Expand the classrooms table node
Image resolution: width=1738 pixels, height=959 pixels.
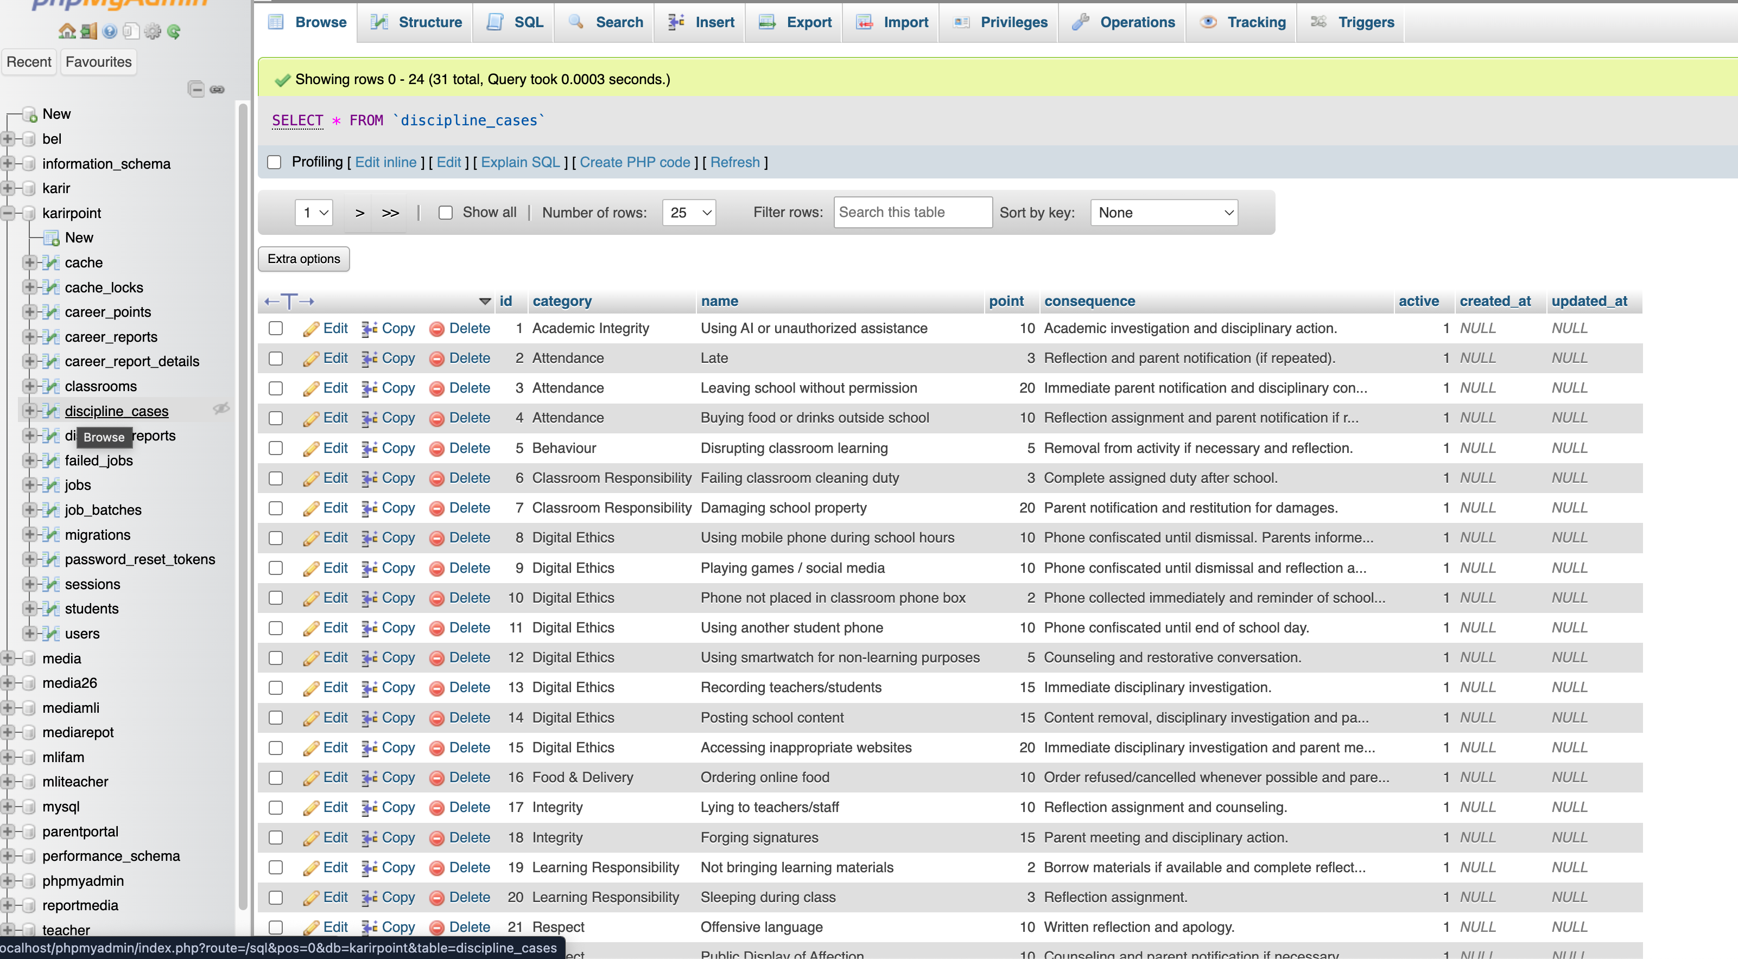click(x=29, y=386)
